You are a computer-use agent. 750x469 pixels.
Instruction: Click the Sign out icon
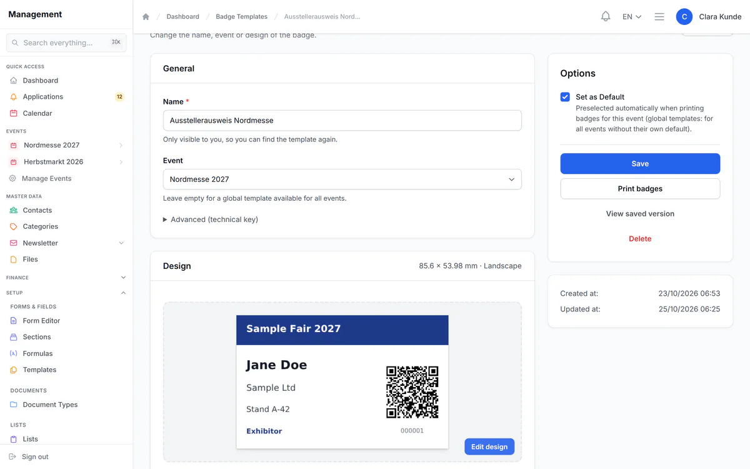point(12,456)
